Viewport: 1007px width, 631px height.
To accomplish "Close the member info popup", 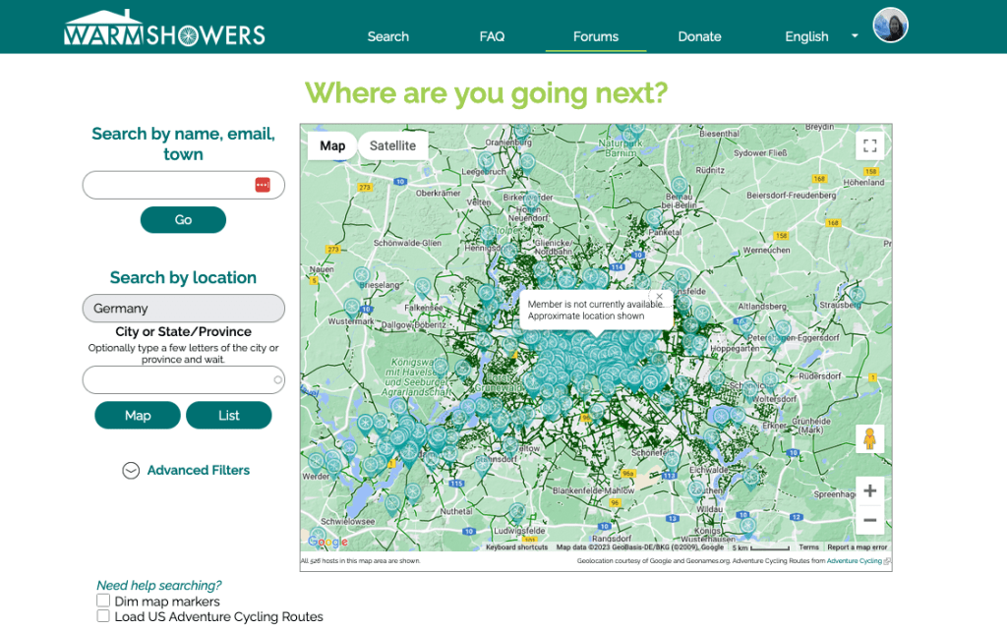I will pyautogui.click(x=659, y=296).
